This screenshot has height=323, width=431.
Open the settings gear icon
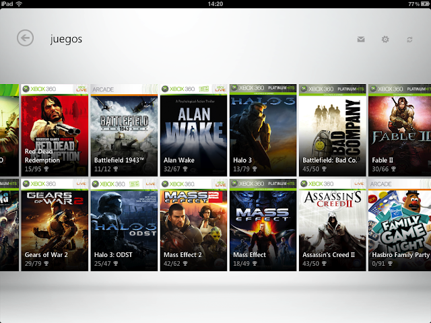pyautogui.click(x=385, y=39)
